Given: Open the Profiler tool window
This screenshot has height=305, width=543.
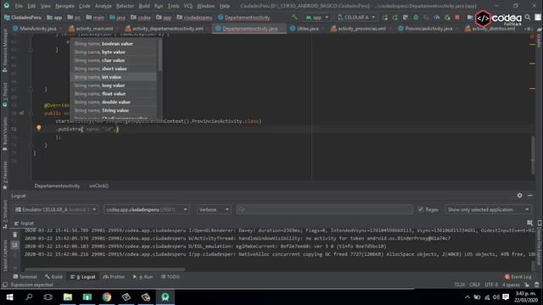Looking at the screenshot, I should [x=114, y=277].
